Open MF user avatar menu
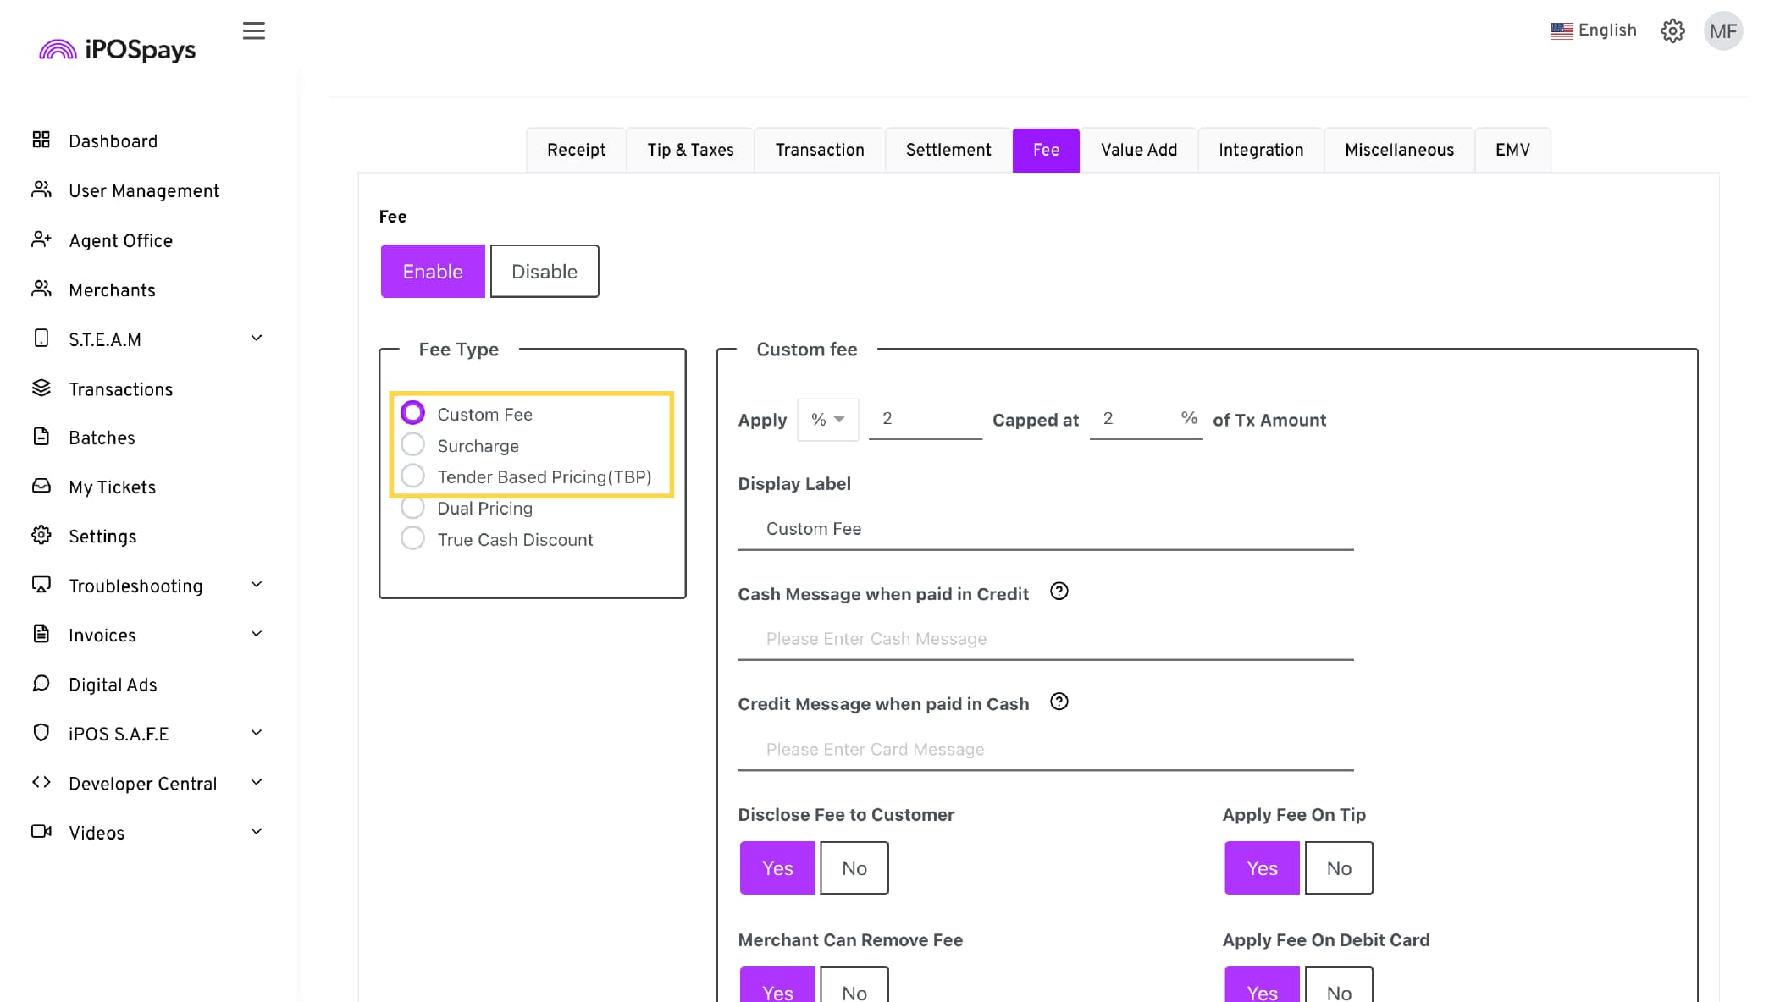The width and height of the screenshot is (1780, 1002). [x=1722, y=31]
